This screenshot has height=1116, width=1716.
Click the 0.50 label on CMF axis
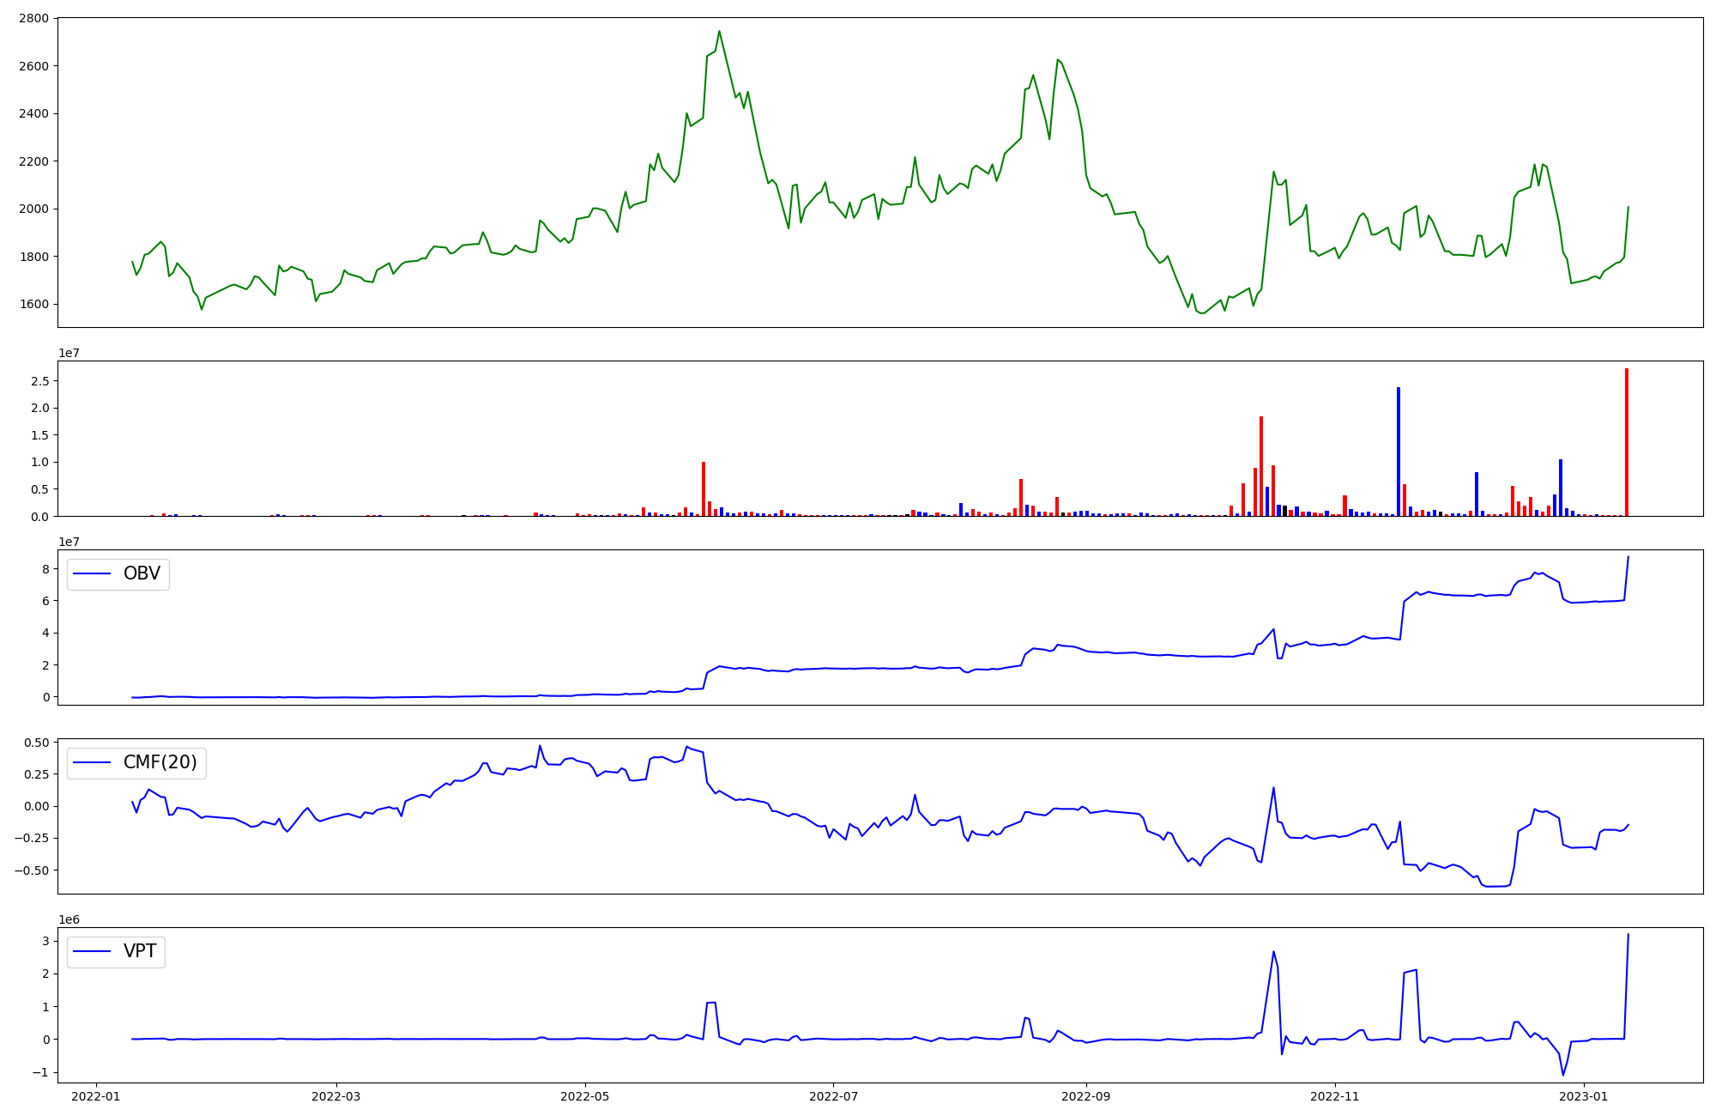click(35, 742)
